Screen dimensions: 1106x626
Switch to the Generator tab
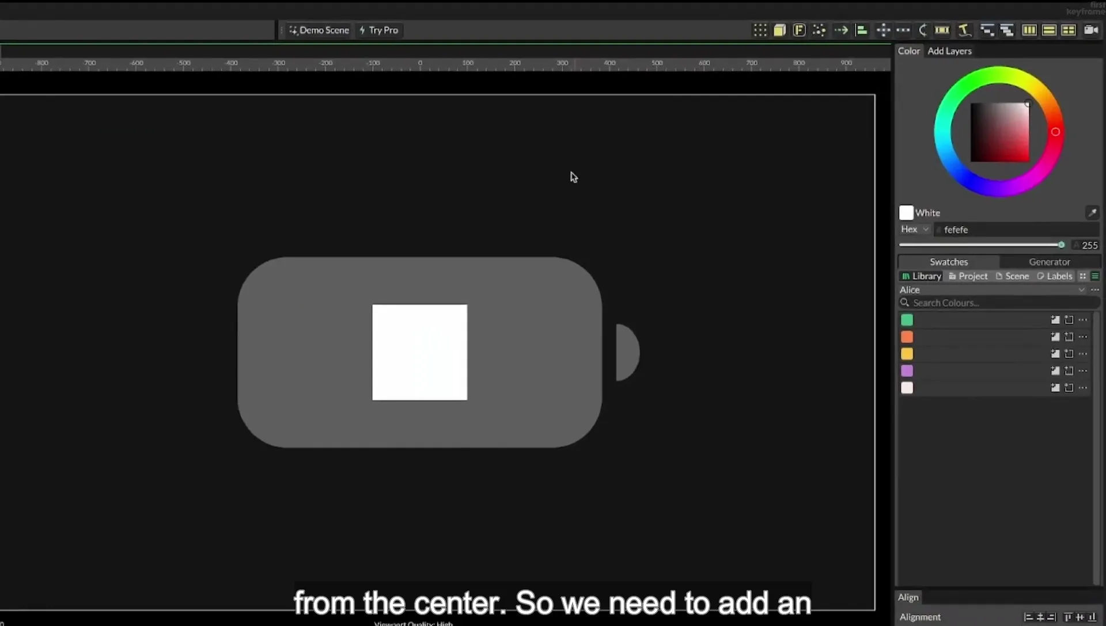point(1050,262)
